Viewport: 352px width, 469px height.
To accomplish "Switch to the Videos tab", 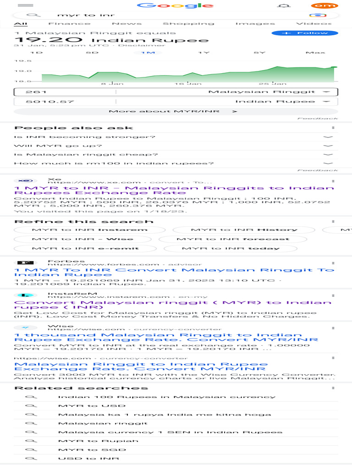I will click(x=313, y=23).
